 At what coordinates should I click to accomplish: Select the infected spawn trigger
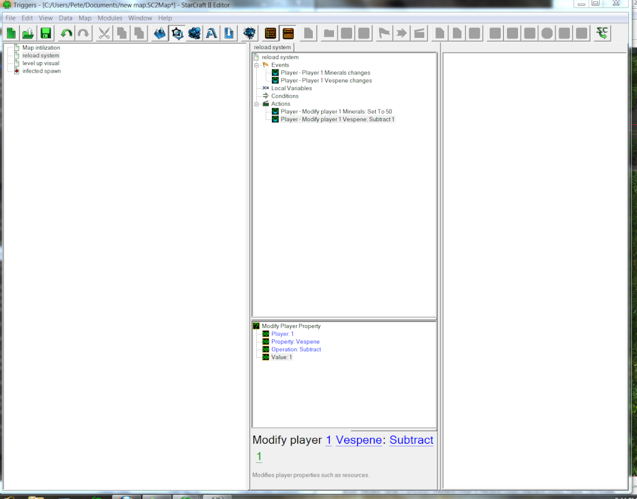pyautogui.click(x=42, y=71)
